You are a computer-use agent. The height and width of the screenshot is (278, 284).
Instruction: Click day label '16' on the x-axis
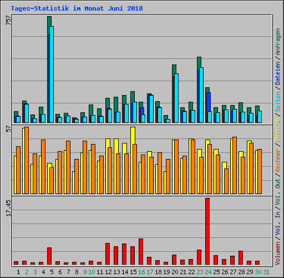click(x=141, y=272)
